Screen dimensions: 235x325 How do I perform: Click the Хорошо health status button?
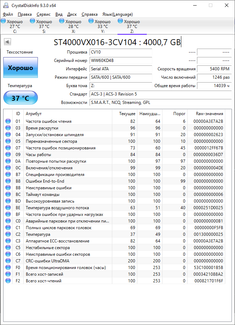(x=21, y=68)
